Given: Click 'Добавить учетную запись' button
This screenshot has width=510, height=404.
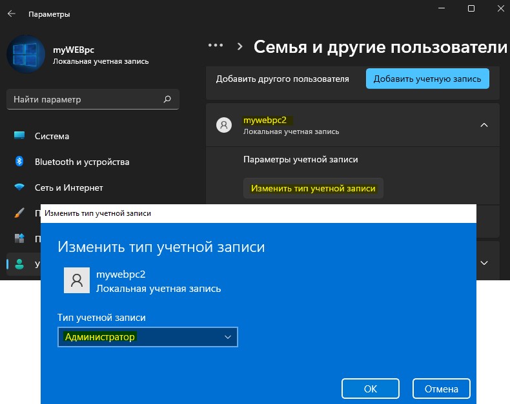Looking at the screenshot, I should pos(427,79).
